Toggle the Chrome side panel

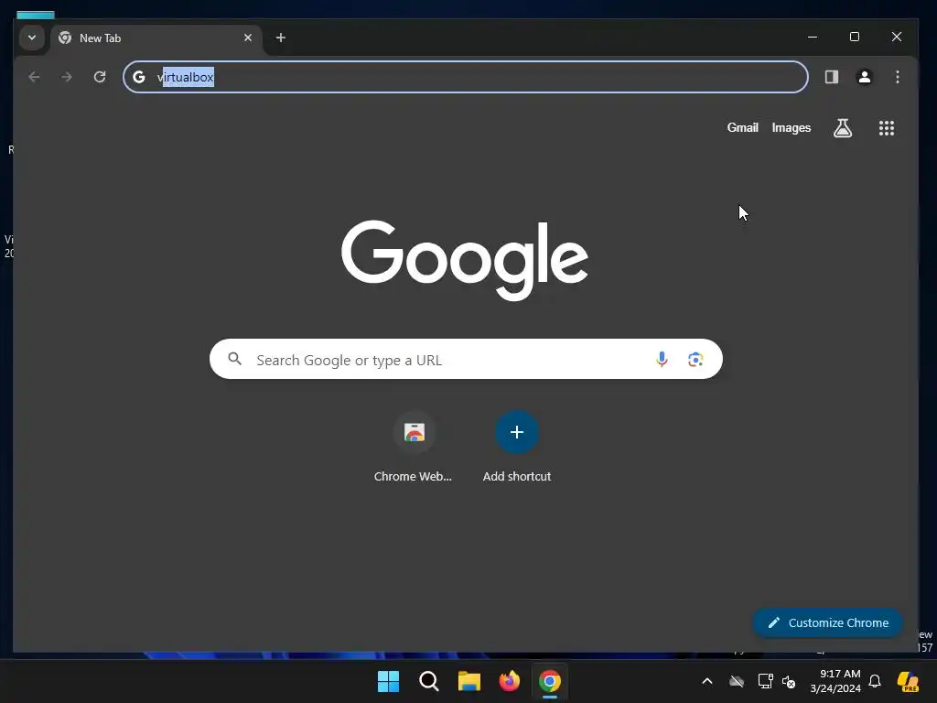point(831,77)
